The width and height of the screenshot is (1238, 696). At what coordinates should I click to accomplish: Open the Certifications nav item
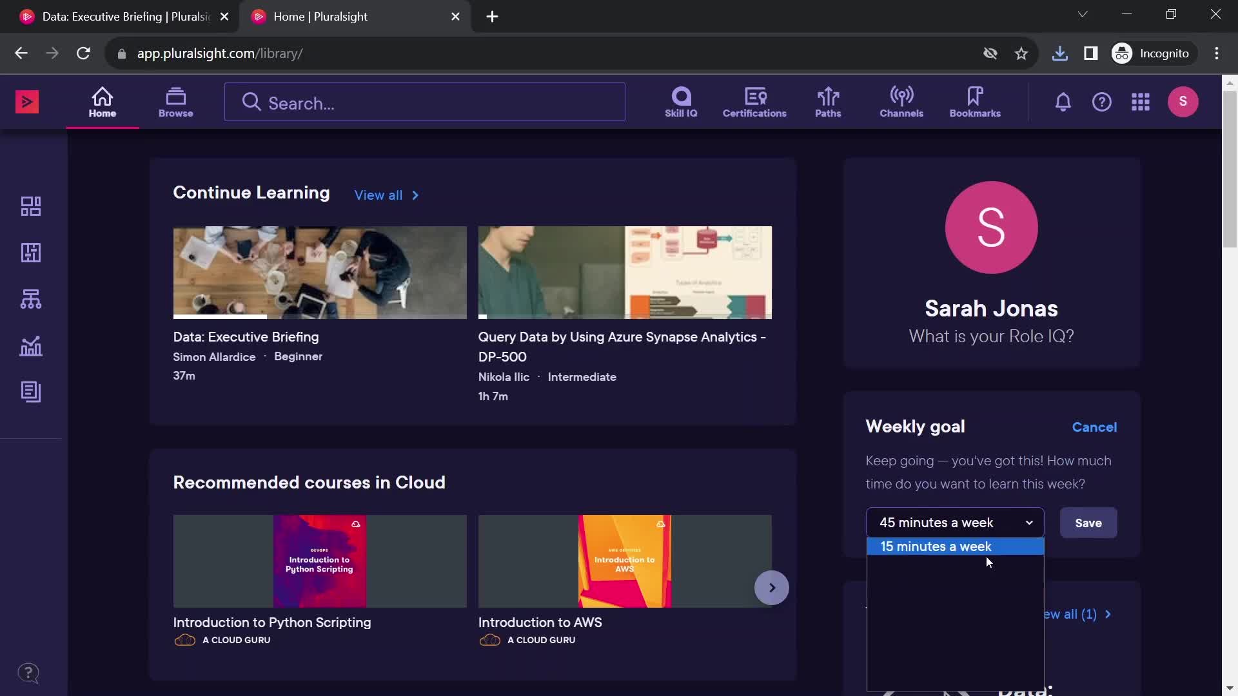tap(754, 102)
